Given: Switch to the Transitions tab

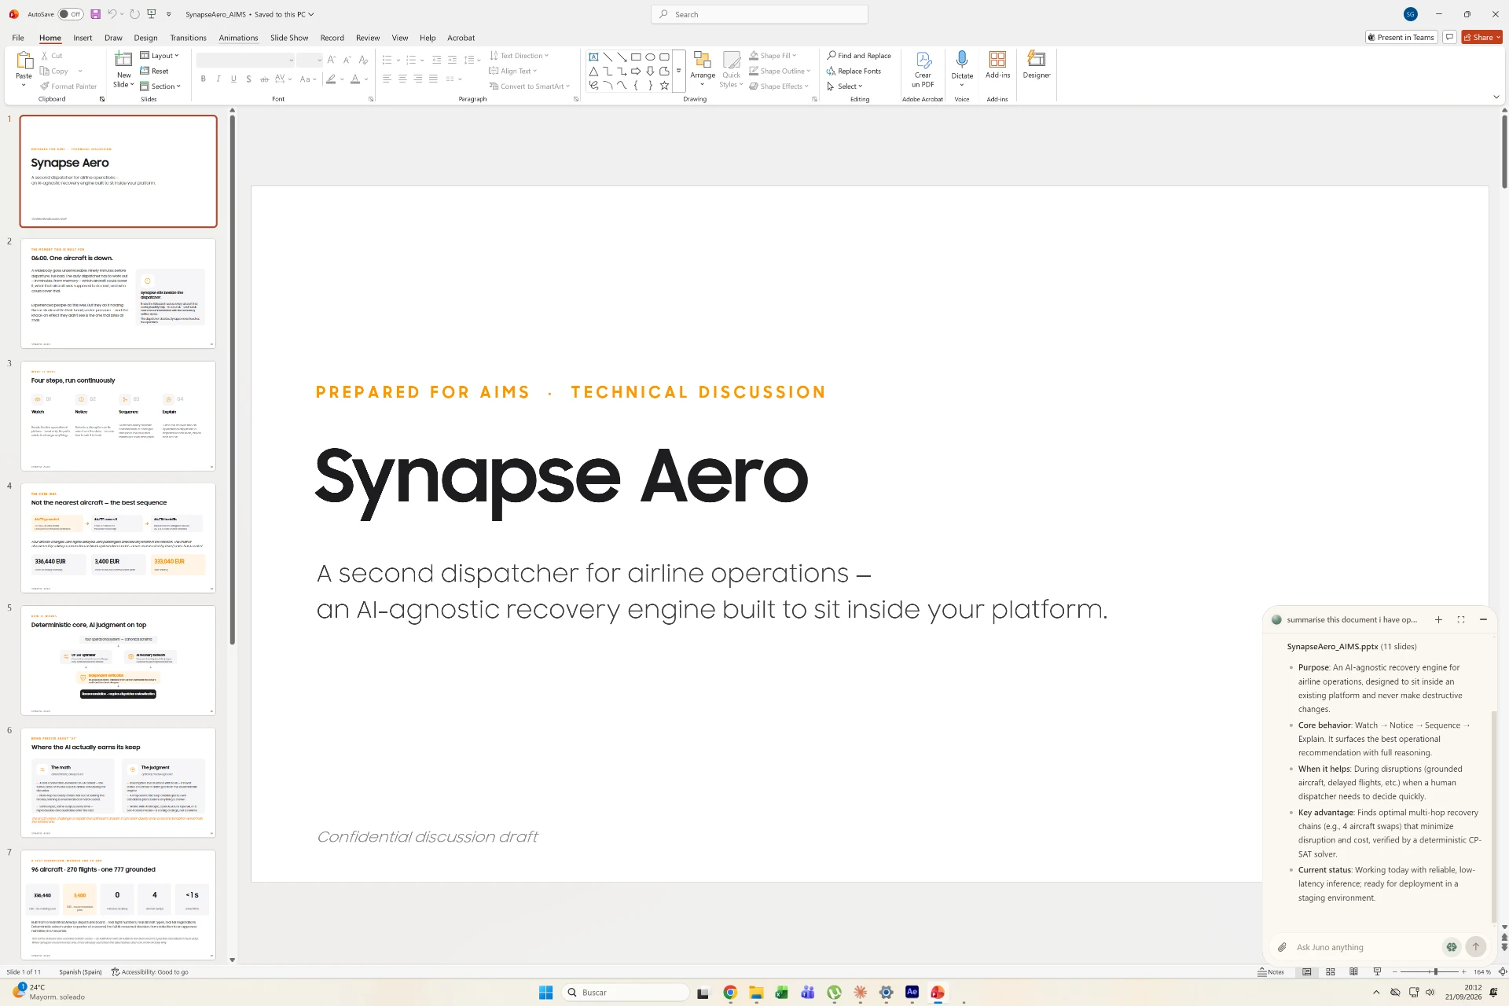Looking at the screenshot, I should point(188,38).
